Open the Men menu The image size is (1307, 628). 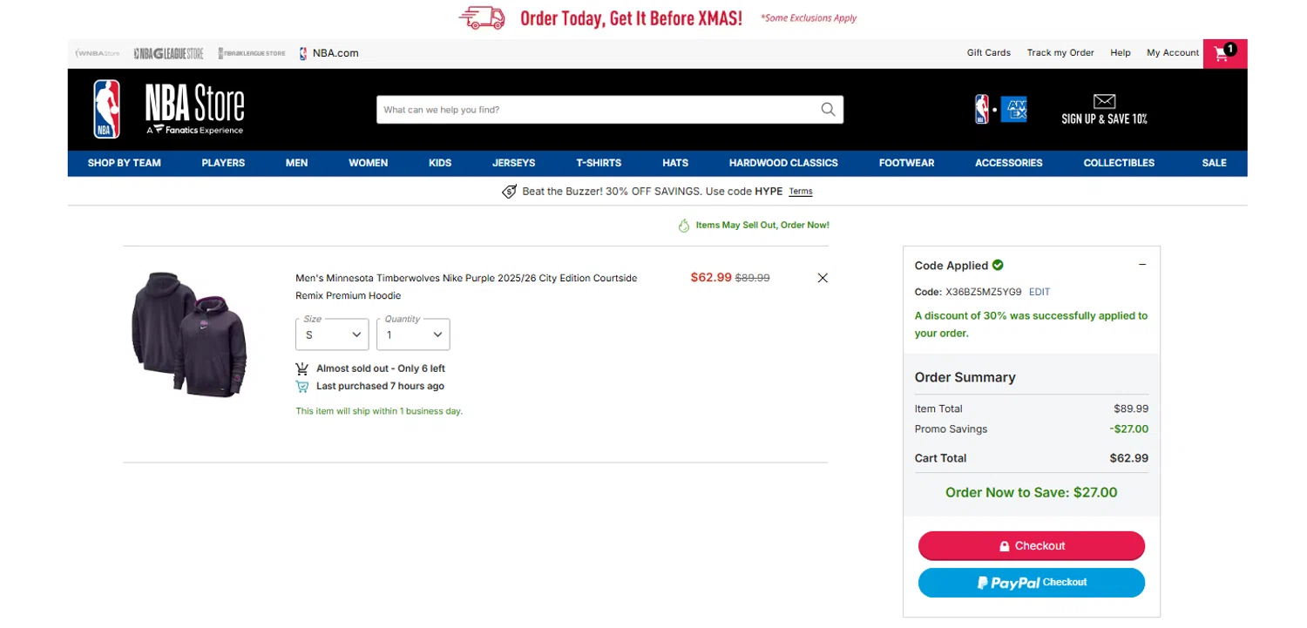coord(296,163)
